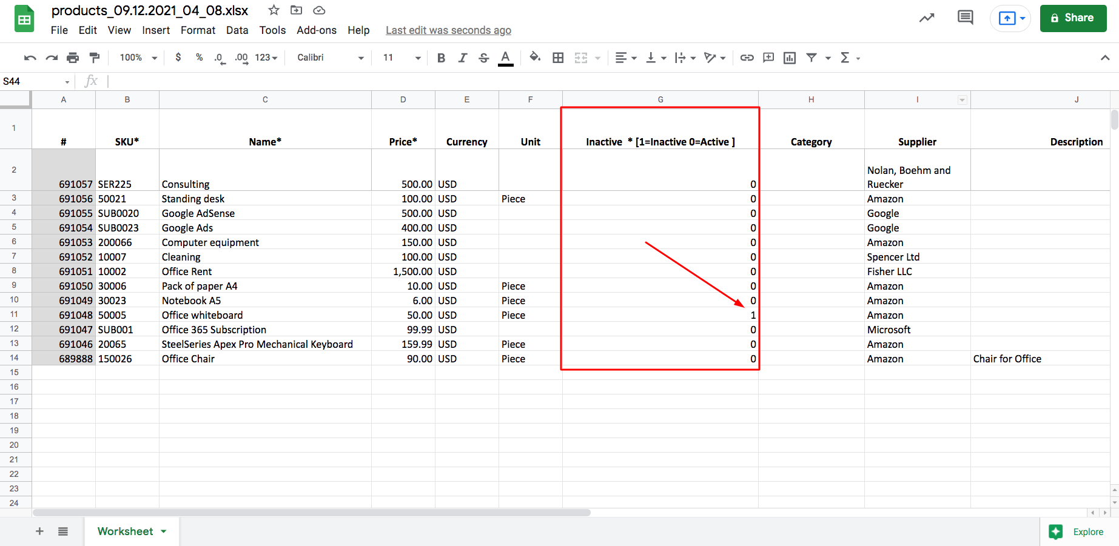Open the filter dropdown in column I header

962,100
